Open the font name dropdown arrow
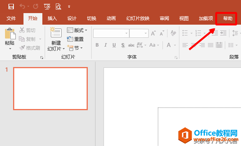 click(127, 33)
